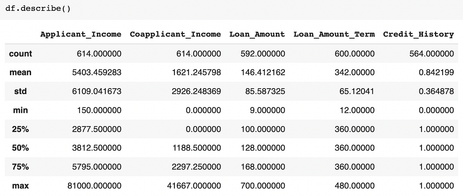Select Loan_Amount max value 700.000000

click(263, 186)
